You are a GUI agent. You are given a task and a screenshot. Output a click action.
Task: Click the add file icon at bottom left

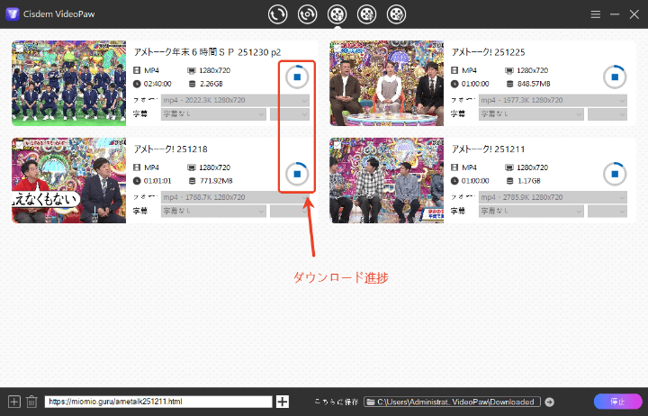14,402
